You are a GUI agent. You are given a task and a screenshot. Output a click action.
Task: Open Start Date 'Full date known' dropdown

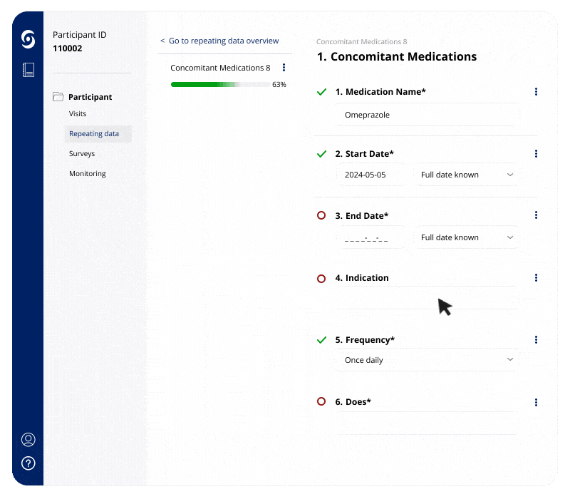(467, 175)
